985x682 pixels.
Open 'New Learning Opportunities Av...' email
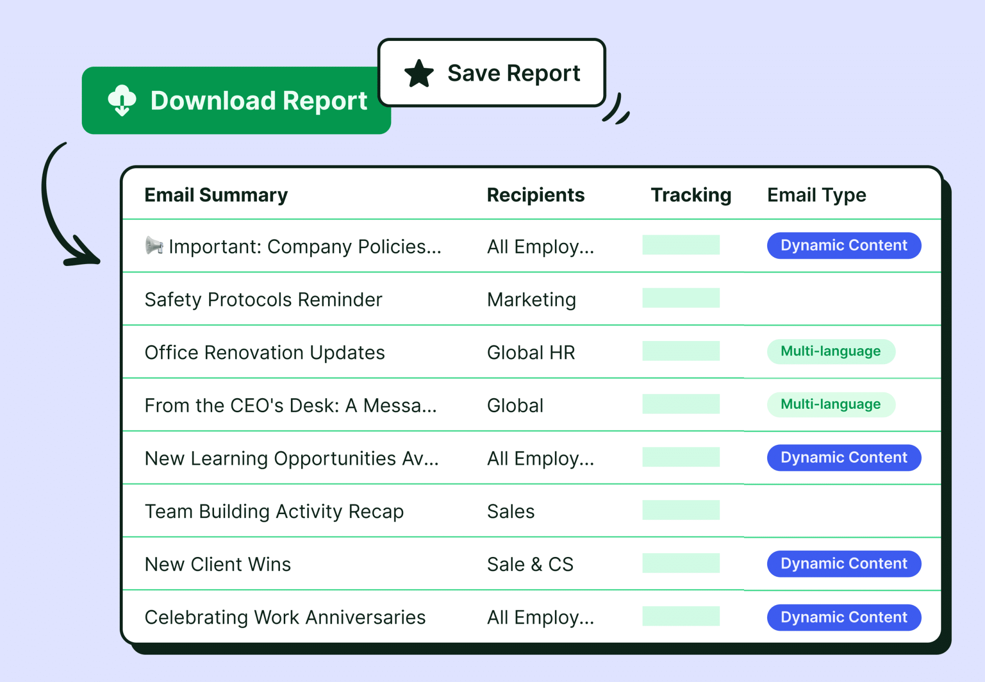pos(291,458)
